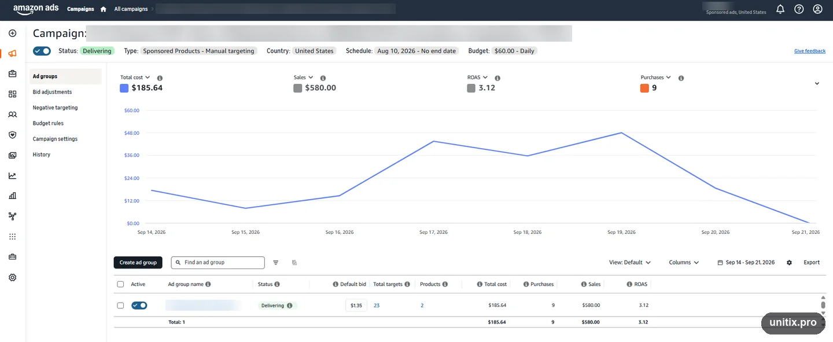Screen dimensions: 833x342
Task: Open the 23 total targets link
Action: 377,306
